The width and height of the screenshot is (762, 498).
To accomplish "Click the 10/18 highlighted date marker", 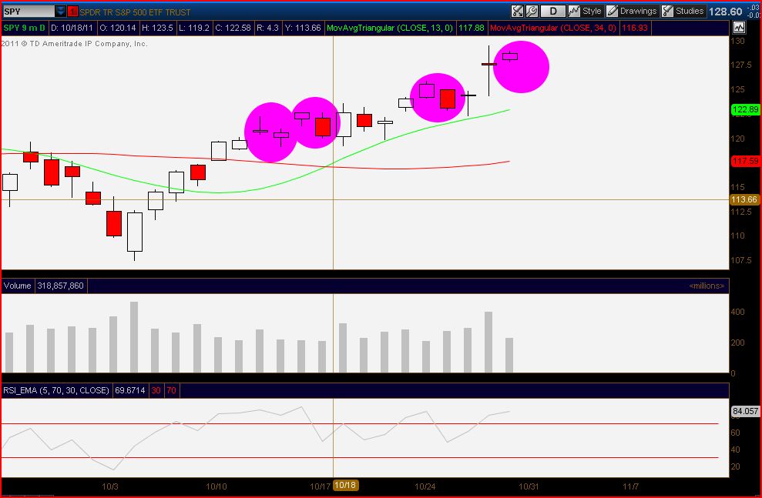I will [345, 485].
